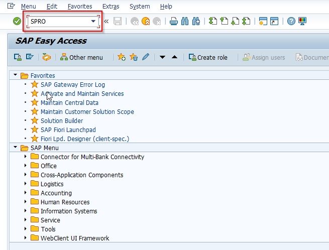The height and width of the screenshot is (250, 329).
Task: Open the Favorites menu
Action: [x=80, y=7]
